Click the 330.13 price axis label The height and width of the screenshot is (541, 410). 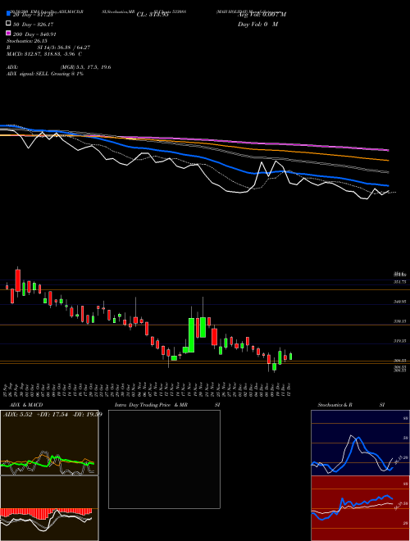[400, 321]
